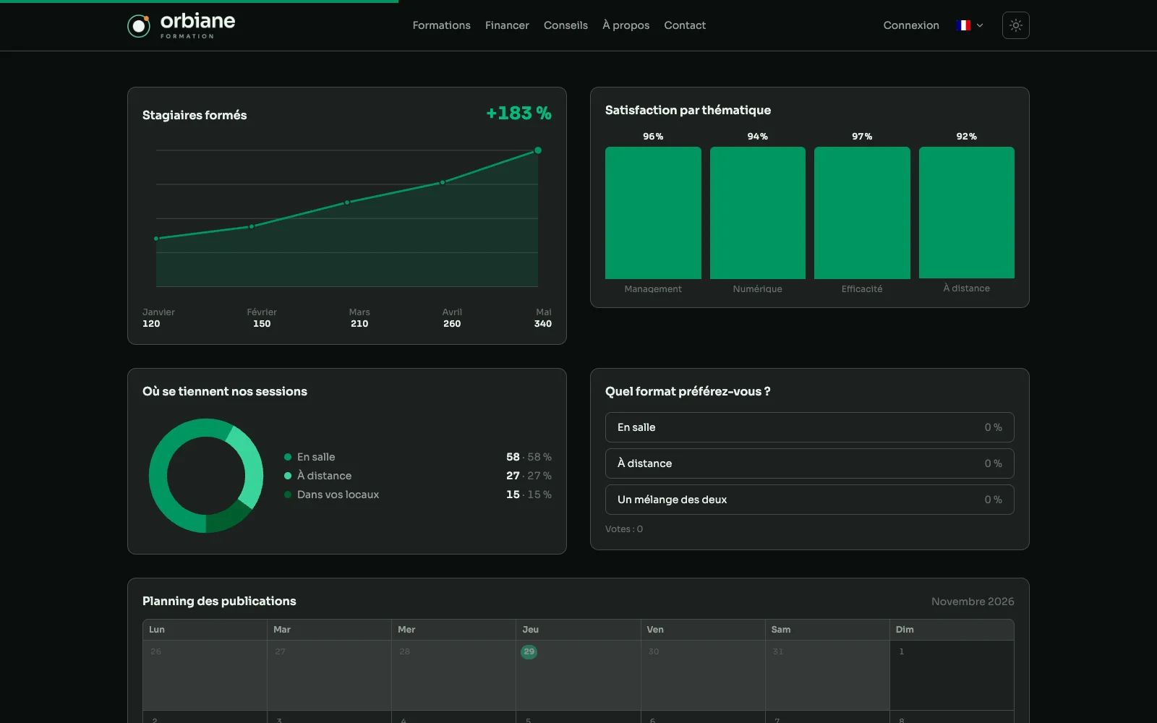
Task: Click the Mars data point on the chart
Action: 347,202
